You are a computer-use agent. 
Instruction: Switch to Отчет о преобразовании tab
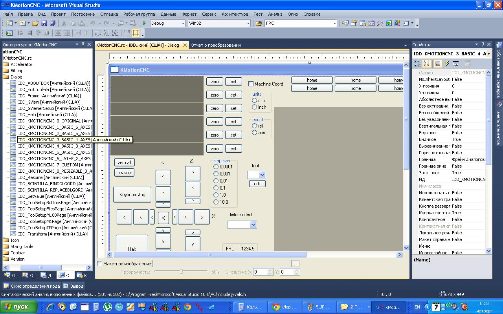click(216, 45)
